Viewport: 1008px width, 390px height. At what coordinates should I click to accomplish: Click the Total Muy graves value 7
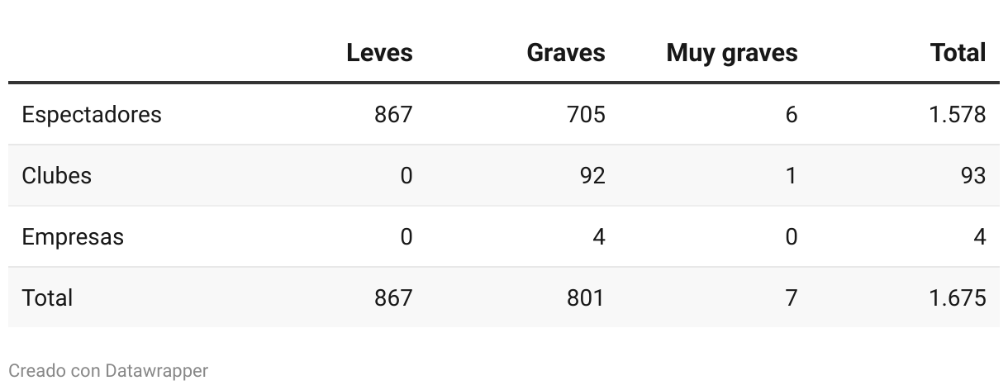point(792,297)
